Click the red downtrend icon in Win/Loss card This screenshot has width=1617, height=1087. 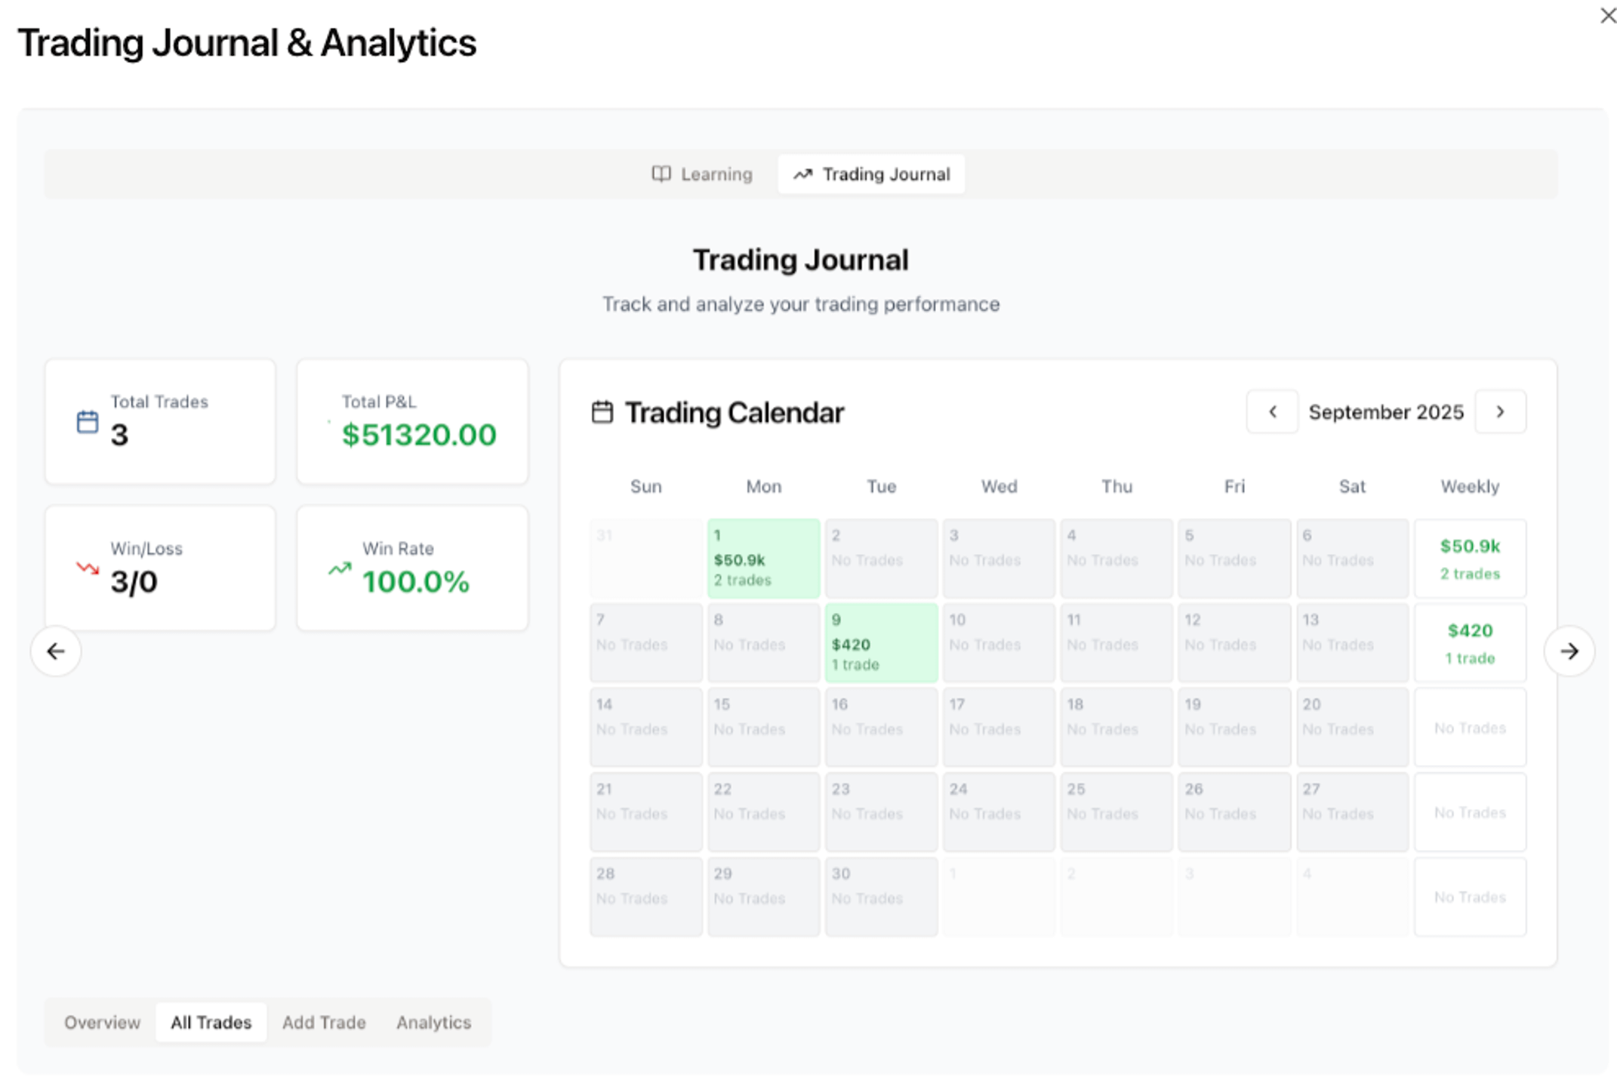pos(88,568)
